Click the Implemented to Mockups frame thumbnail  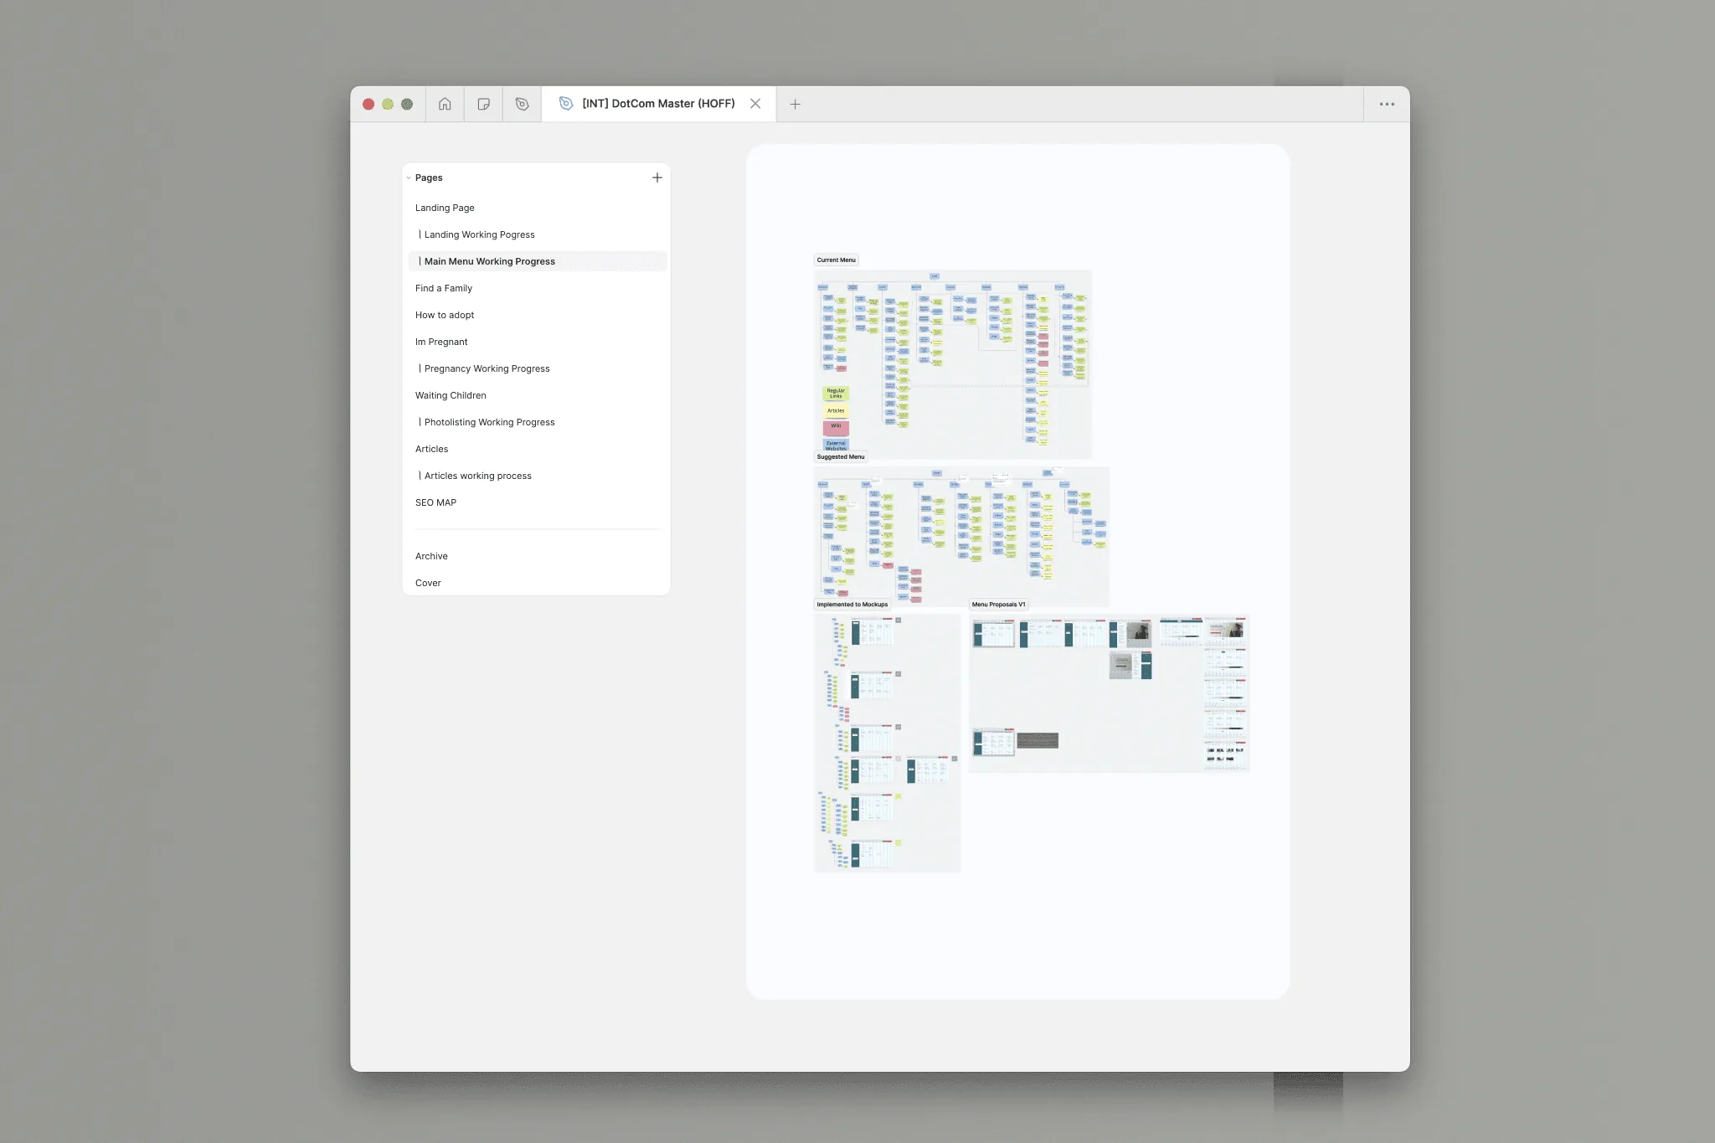click(x=887, y=743)
